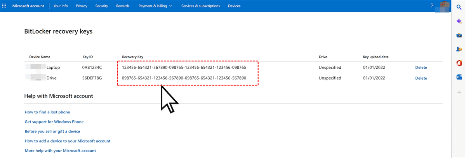Screen dimensions: 466x158
Task: Open How to find a lost phone link
Action: click(47, 112)
